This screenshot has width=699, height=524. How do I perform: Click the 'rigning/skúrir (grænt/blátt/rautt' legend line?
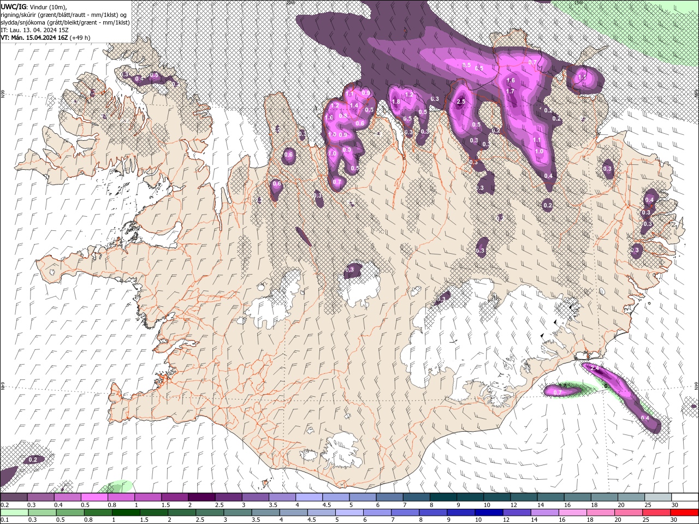64,14
